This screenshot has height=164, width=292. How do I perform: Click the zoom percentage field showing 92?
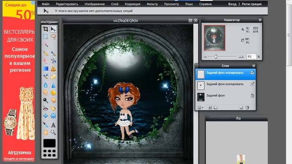[251, 56]
